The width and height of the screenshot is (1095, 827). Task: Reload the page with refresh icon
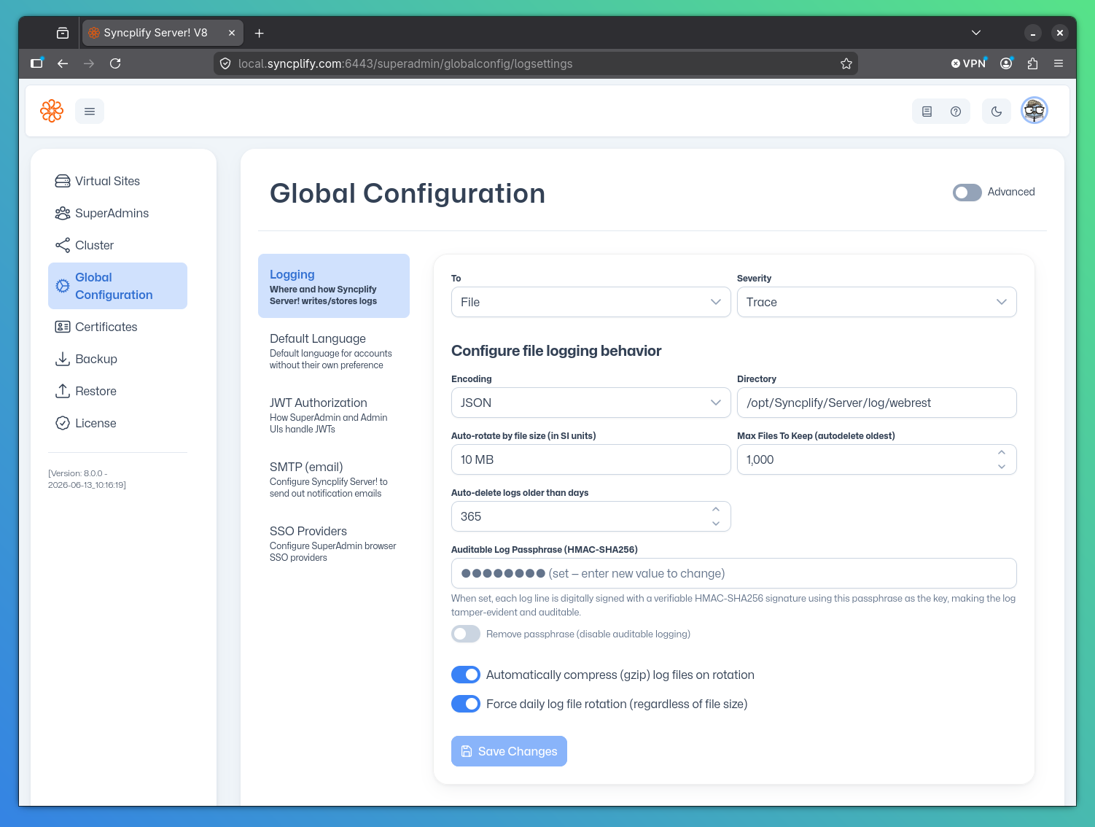click(115, 63)
